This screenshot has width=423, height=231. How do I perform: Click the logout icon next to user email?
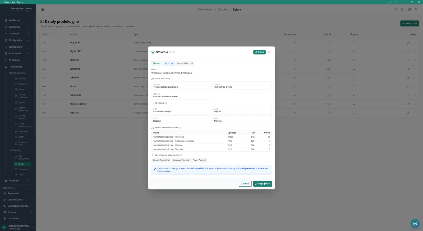33,227
